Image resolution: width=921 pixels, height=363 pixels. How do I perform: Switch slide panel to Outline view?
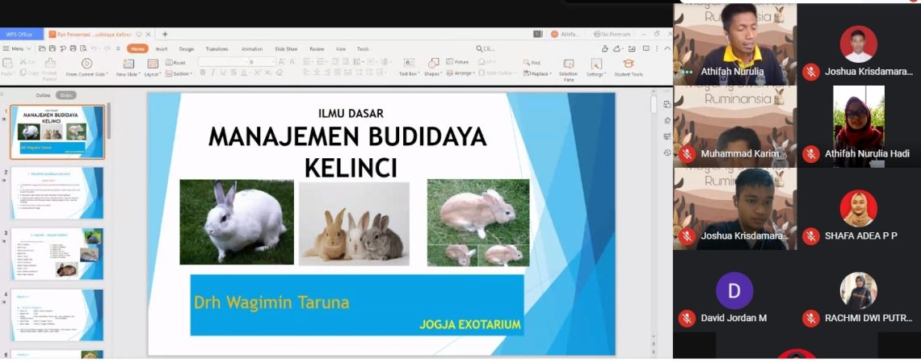43,95
